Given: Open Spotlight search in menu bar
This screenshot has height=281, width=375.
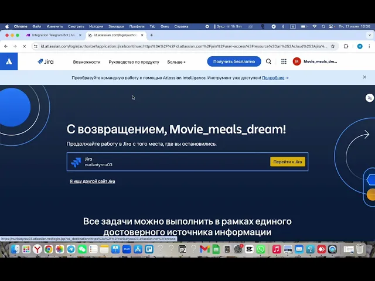Looking at the screenshot, I should [x=323, y=26].
